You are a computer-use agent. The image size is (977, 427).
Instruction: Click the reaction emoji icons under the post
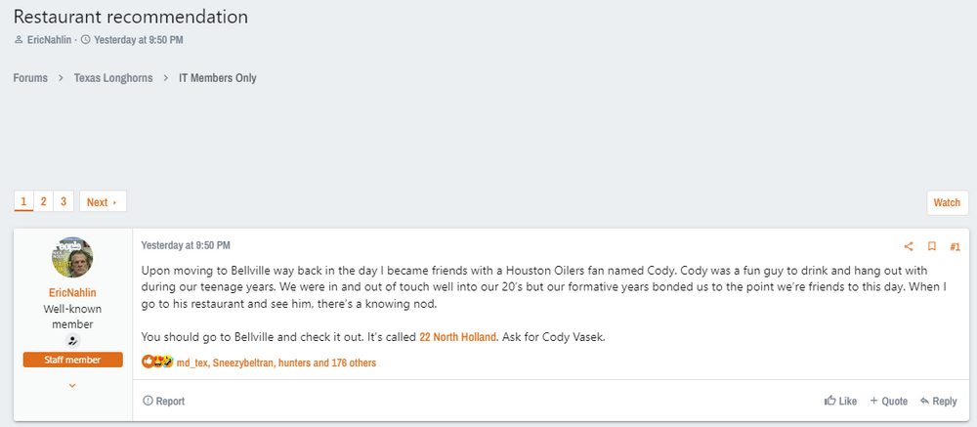156,363
